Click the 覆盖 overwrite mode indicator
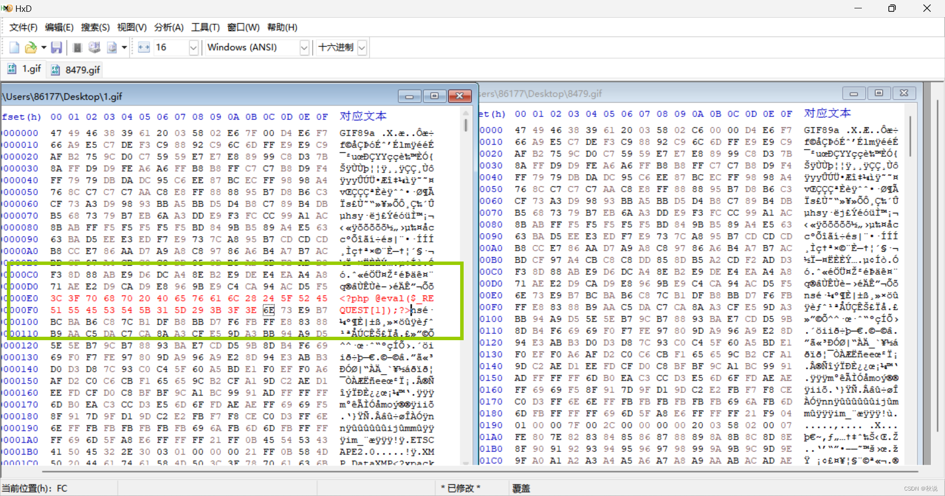The width and height of the screenshot is (945, 496). pyautogui.click(x=521, y=488)
